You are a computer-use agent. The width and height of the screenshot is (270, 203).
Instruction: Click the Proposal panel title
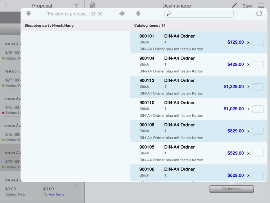(42, 6)
